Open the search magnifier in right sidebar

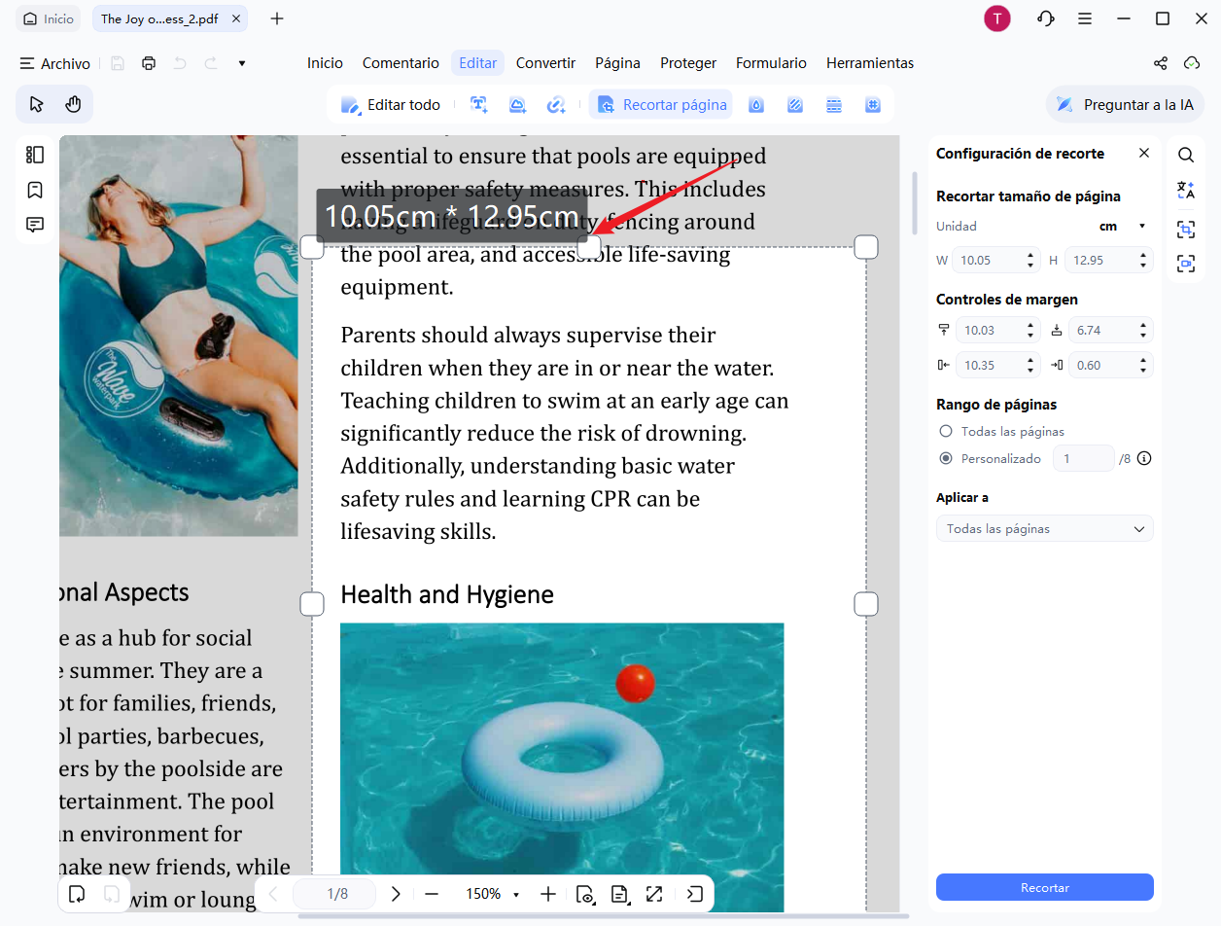(1186, 155)
